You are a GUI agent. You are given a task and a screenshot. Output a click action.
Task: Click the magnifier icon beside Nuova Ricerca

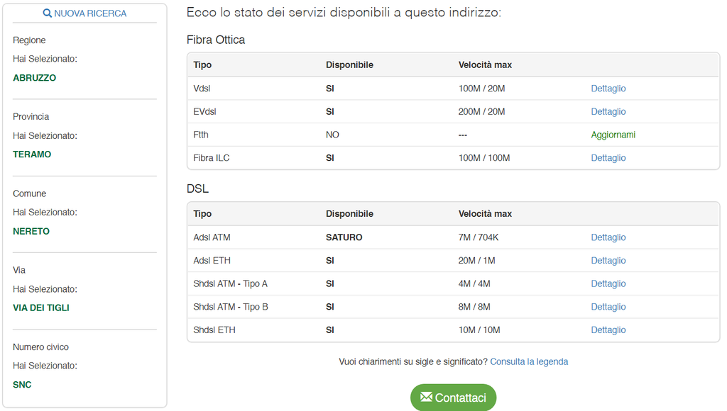[x=48, y=13]
